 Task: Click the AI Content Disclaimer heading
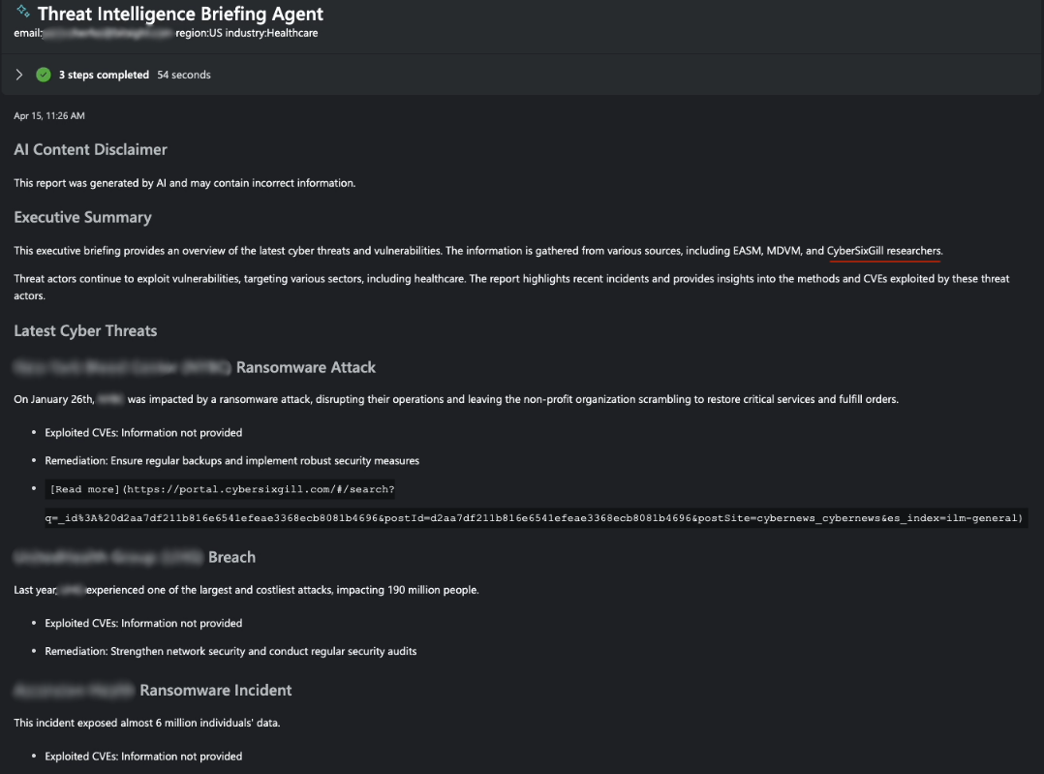90,149
